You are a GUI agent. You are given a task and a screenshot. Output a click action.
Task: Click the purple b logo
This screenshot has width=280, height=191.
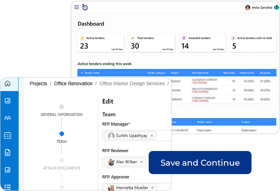click(x=85, y=7)
